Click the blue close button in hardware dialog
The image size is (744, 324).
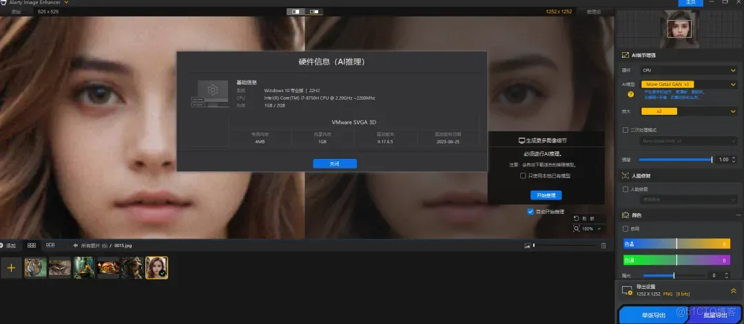tap(335, 164)
